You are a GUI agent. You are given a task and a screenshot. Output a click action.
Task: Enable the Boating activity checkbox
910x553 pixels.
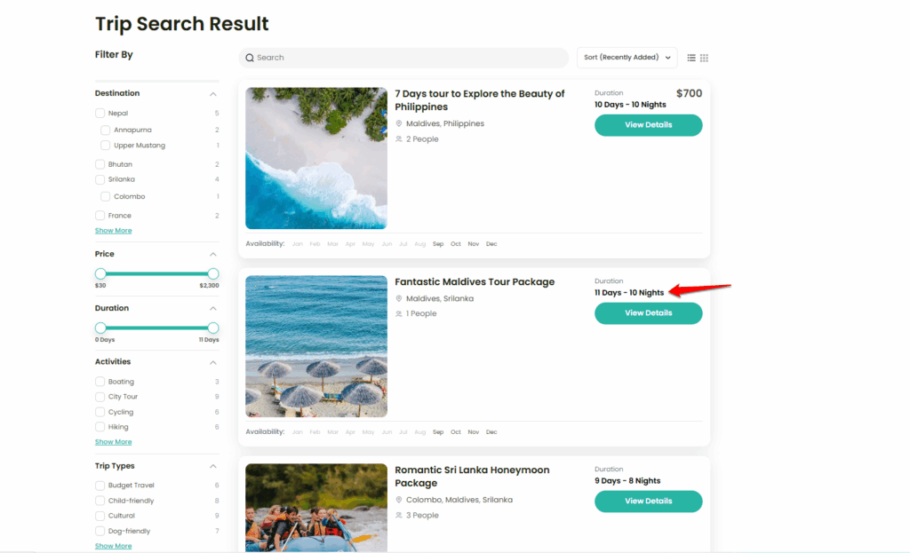click(x=100, y=382)
